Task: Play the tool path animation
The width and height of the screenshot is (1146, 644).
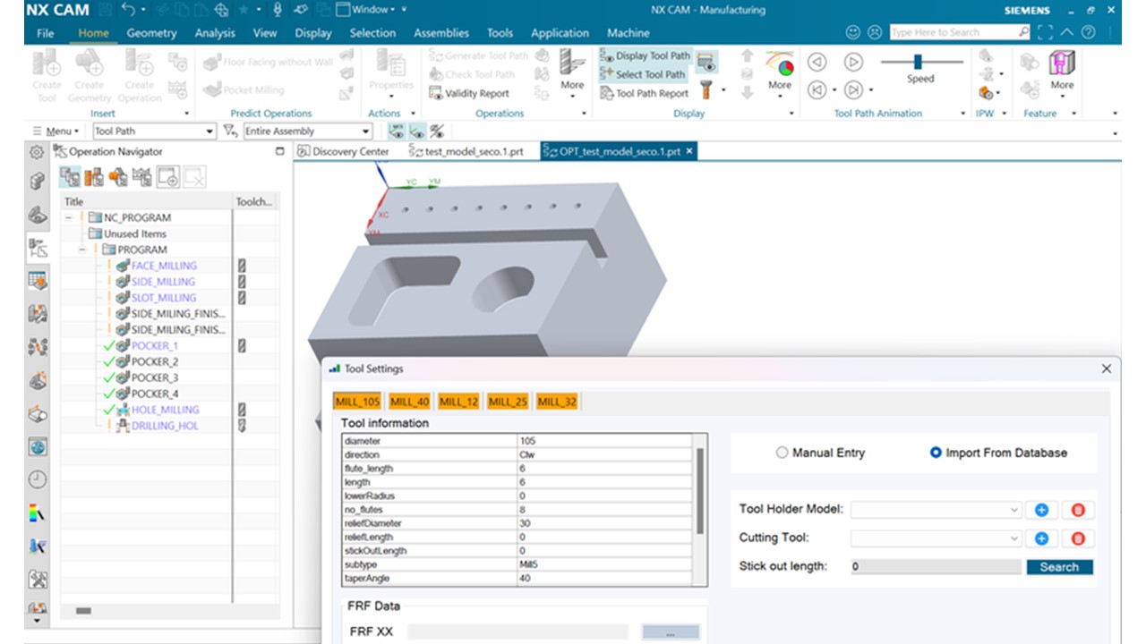Action: 851,62
